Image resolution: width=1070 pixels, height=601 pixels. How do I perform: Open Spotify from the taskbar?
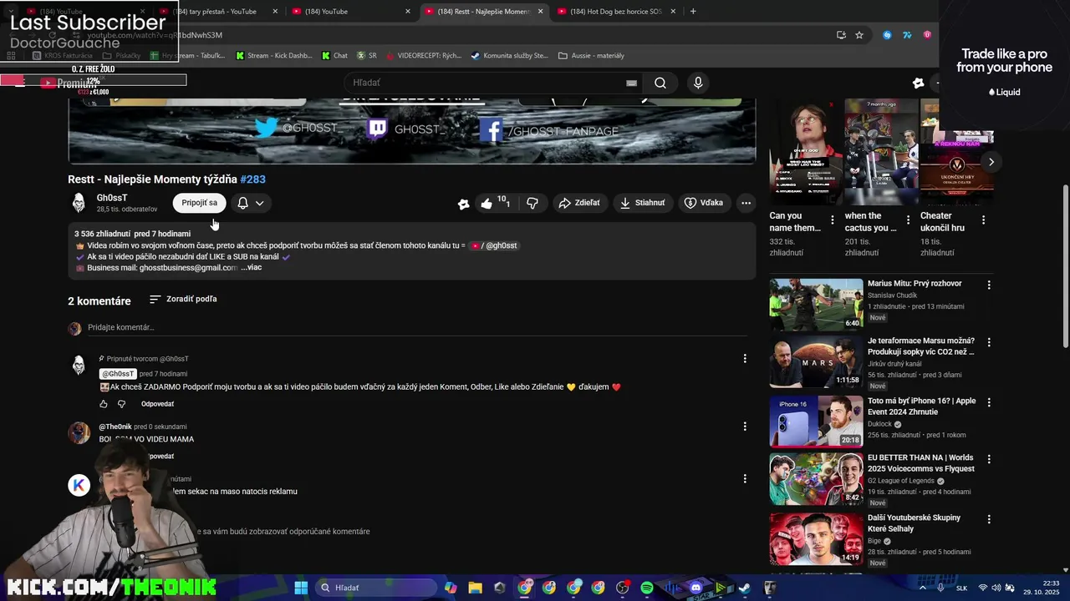[647, 588]
